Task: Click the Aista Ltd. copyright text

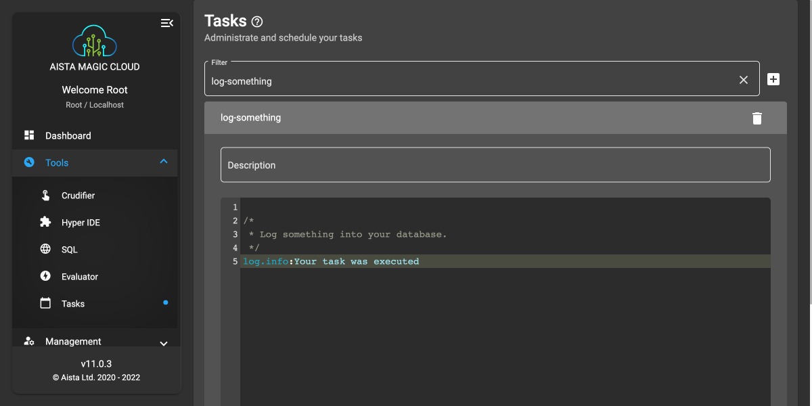Action: [x=96, y=378]
